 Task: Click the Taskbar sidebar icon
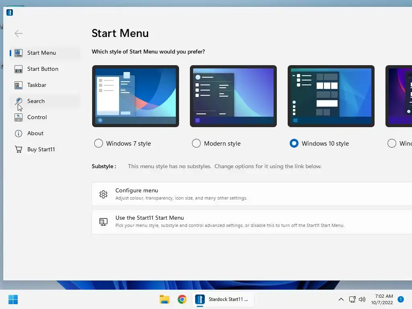19,85
